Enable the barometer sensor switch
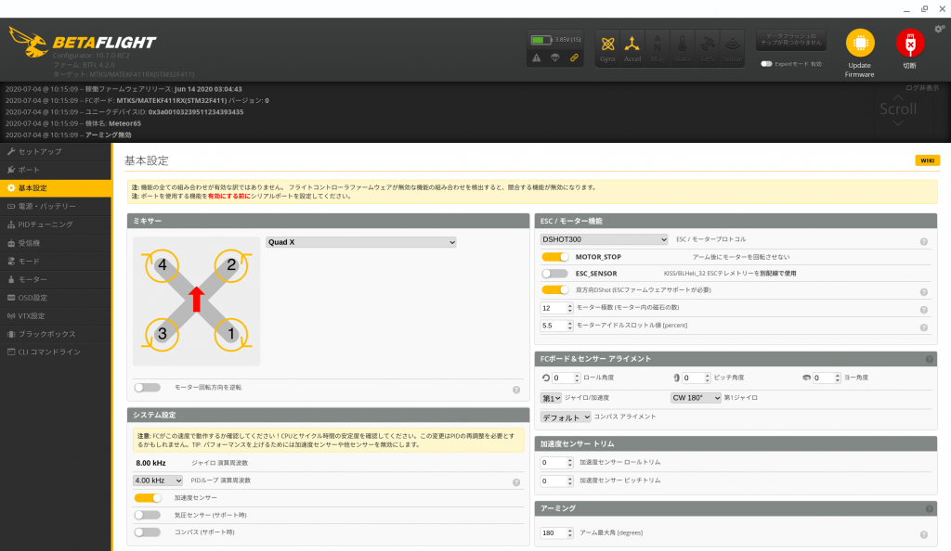Screen dimensions: 951x551 tap(148, 515)
